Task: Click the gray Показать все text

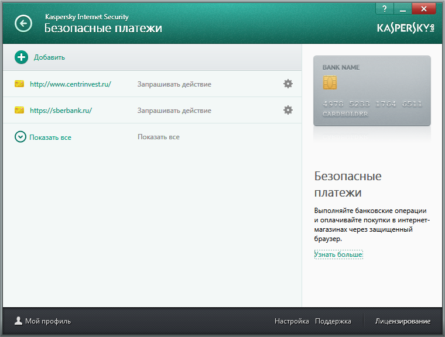Action: coord(159,137)
